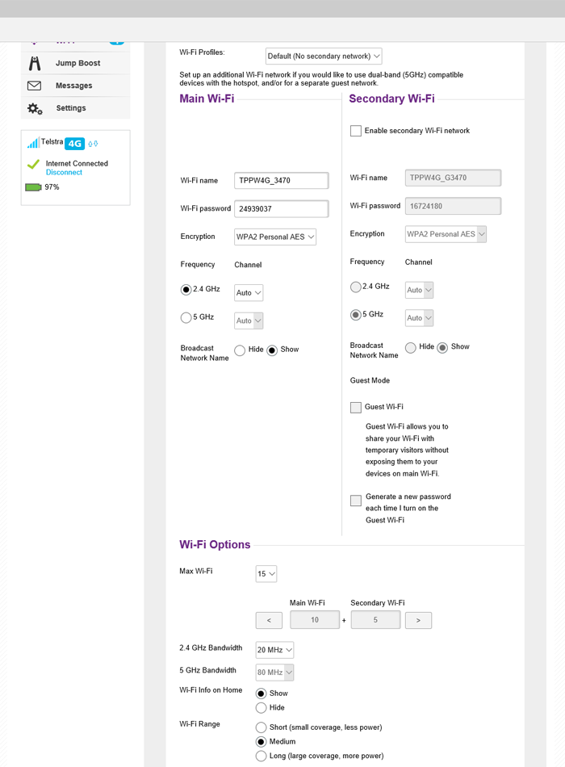
Task: Click the Jump Boost jumper cables icon
Action: tap(35, 64)
